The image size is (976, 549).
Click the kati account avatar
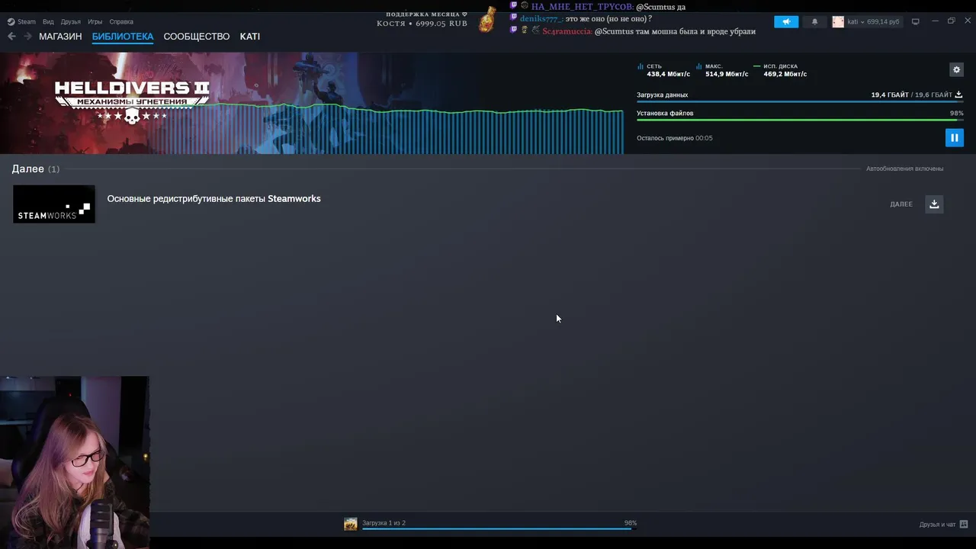click(838, 21)
